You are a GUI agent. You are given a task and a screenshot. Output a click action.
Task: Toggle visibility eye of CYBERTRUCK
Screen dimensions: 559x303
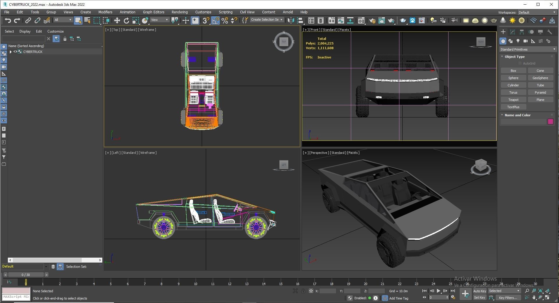(x=15, y=52)
